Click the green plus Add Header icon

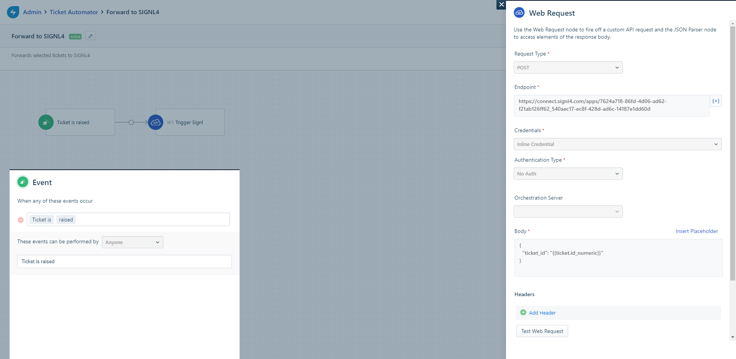pyautogui.click(x=523, y=313)
